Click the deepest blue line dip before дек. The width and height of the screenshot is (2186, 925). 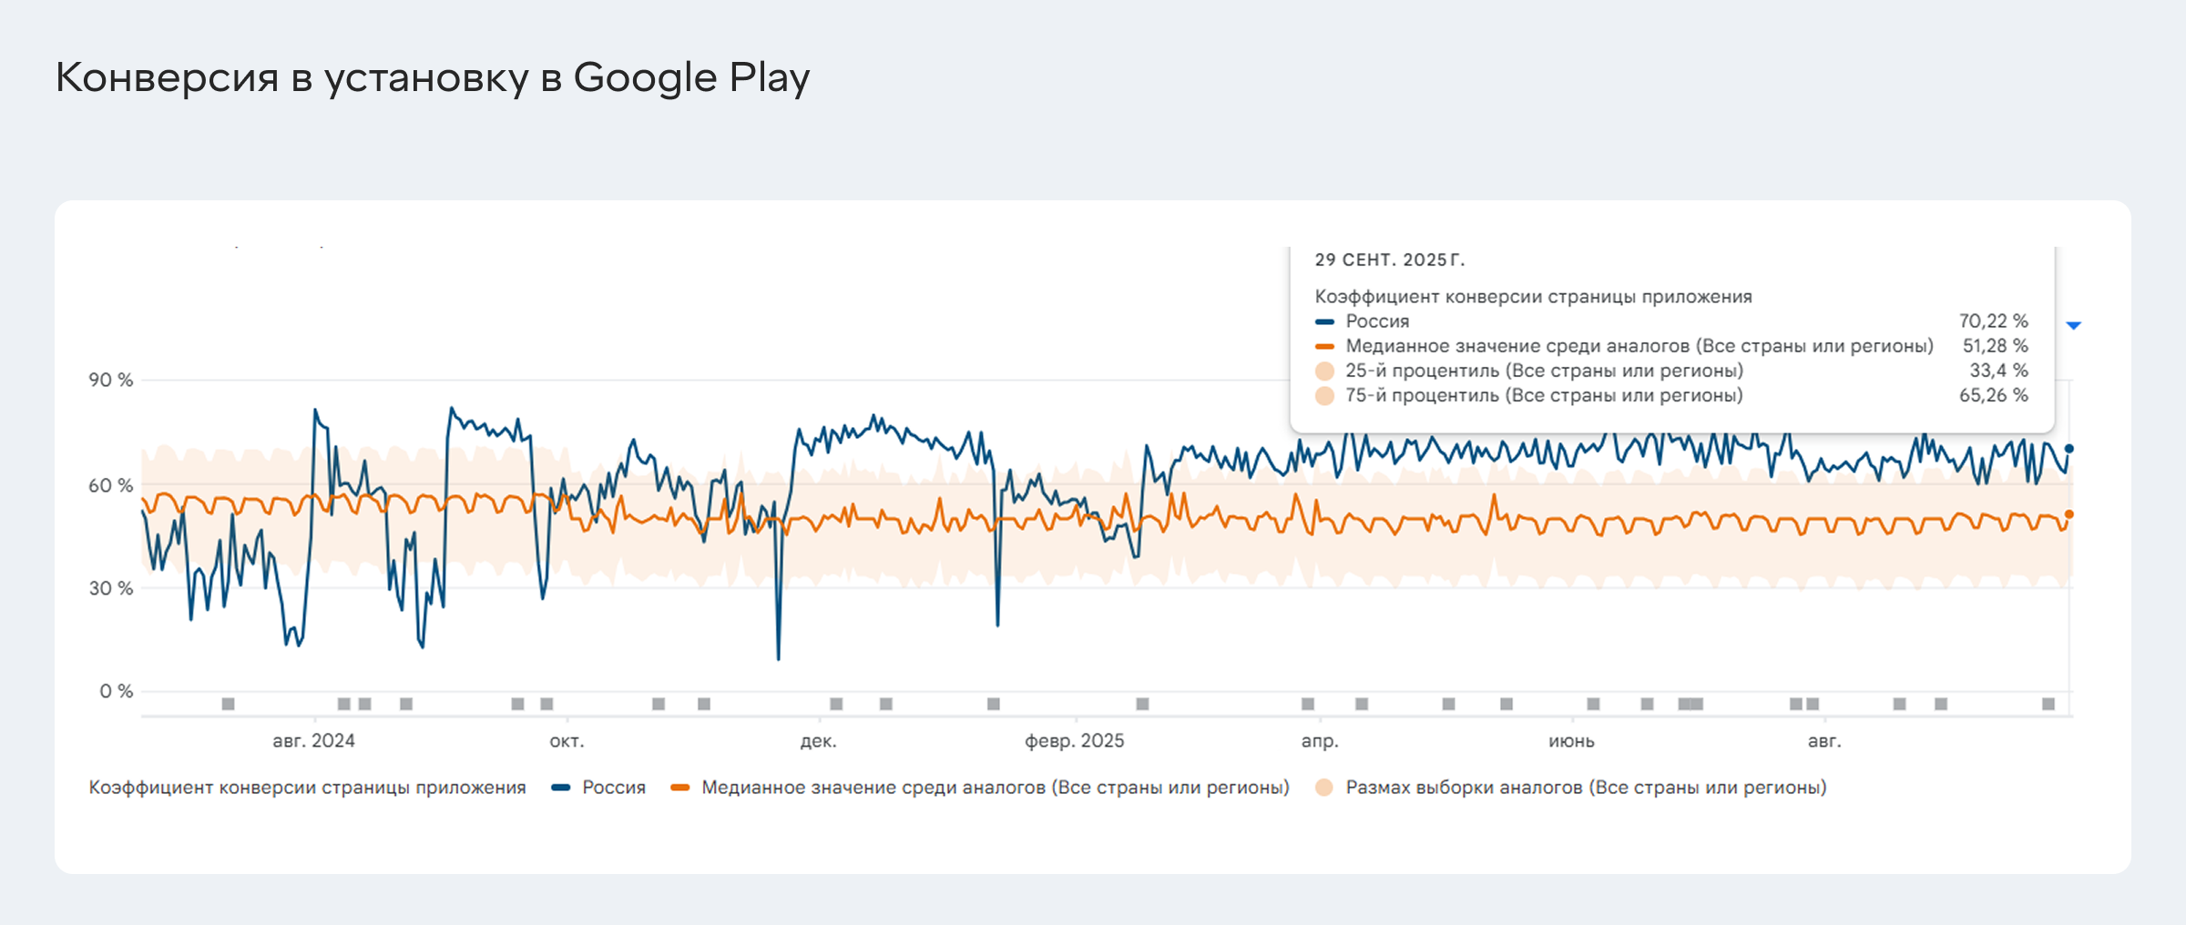(778, 657)
